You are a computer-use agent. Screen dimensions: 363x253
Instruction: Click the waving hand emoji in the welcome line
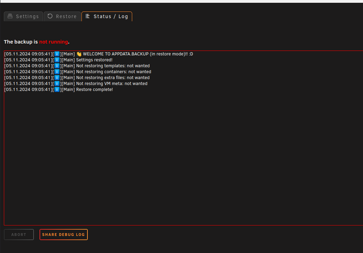click(x=79, y=54)
